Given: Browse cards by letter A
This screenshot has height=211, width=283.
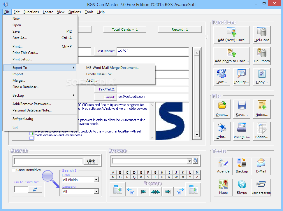Looking at the screenshot, I should point(113,172).
